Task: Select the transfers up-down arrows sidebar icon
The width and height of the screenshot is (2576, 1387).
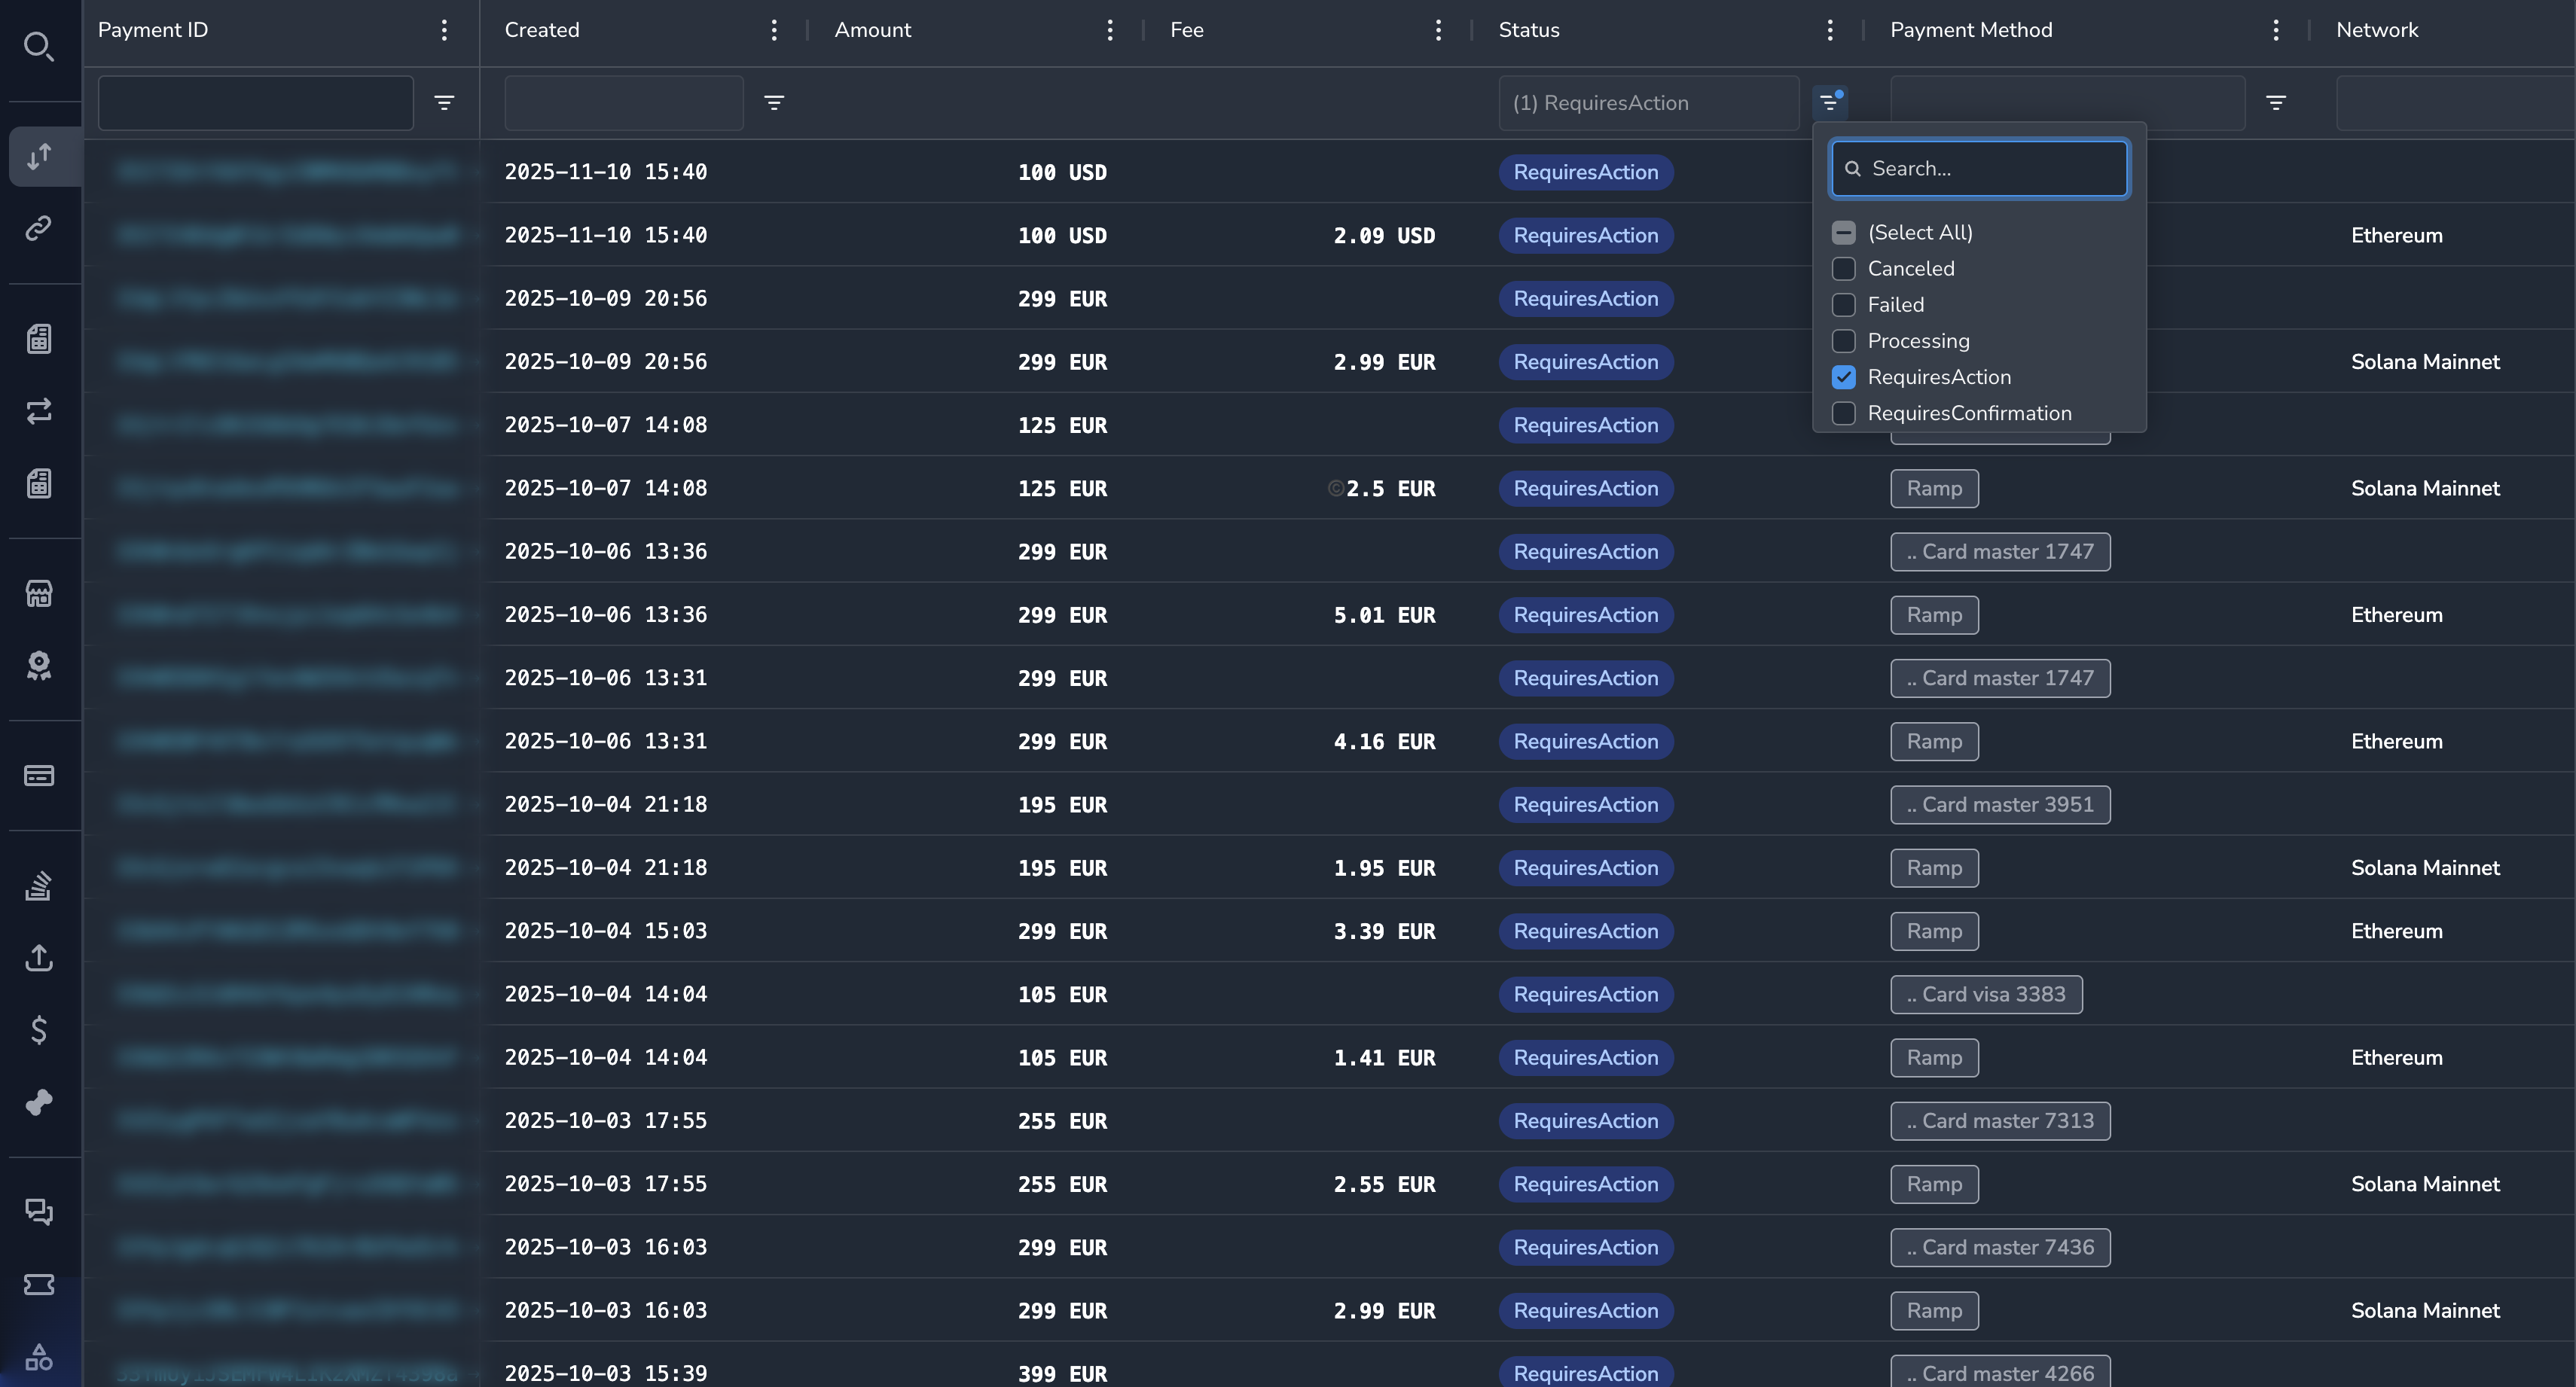Action: (x=39, y=156)
